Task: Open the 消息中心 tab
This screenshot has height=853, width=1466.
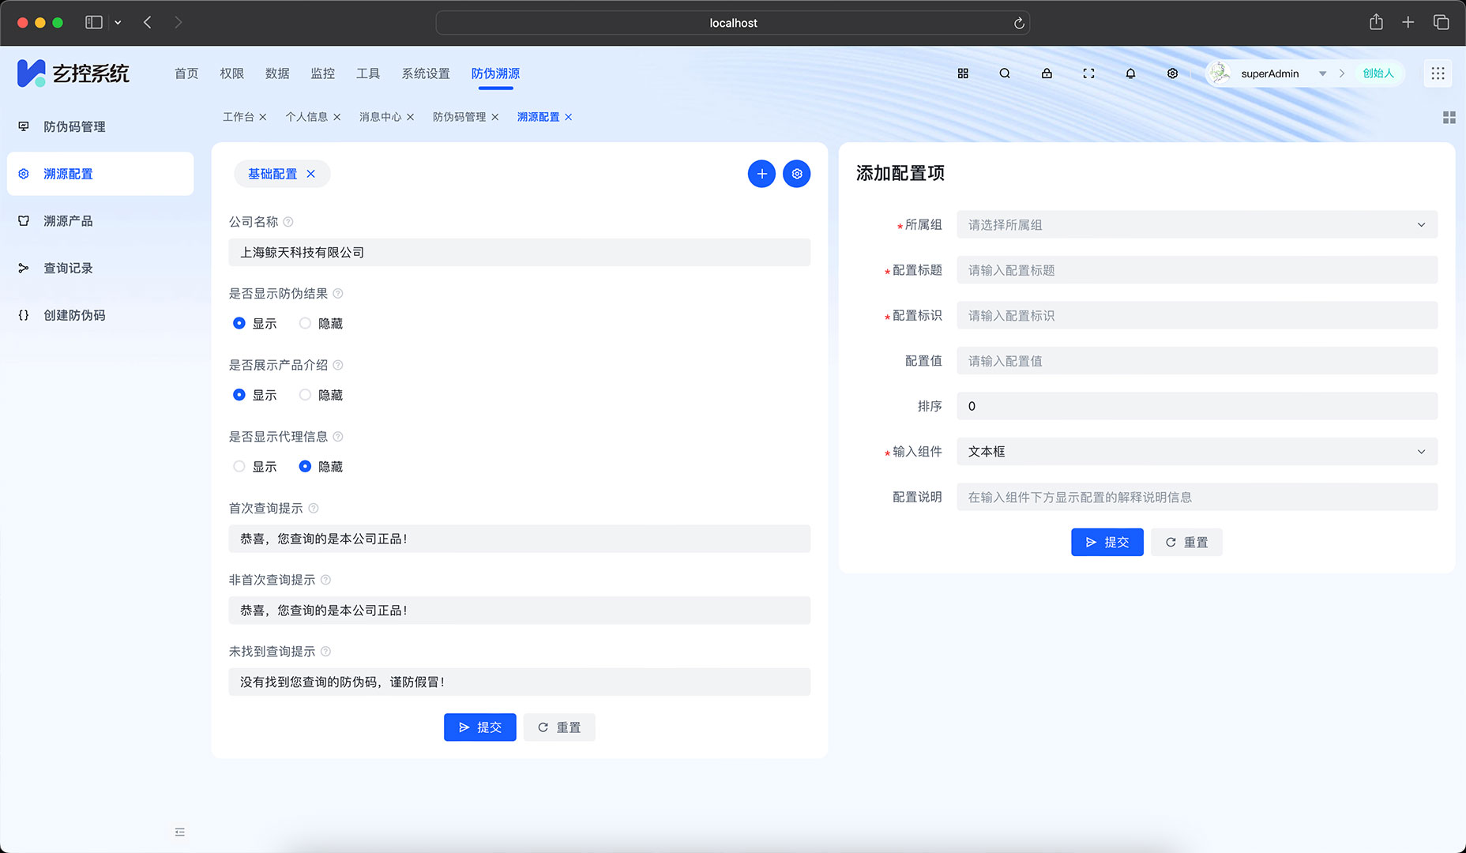Action: tap(380, 116)
